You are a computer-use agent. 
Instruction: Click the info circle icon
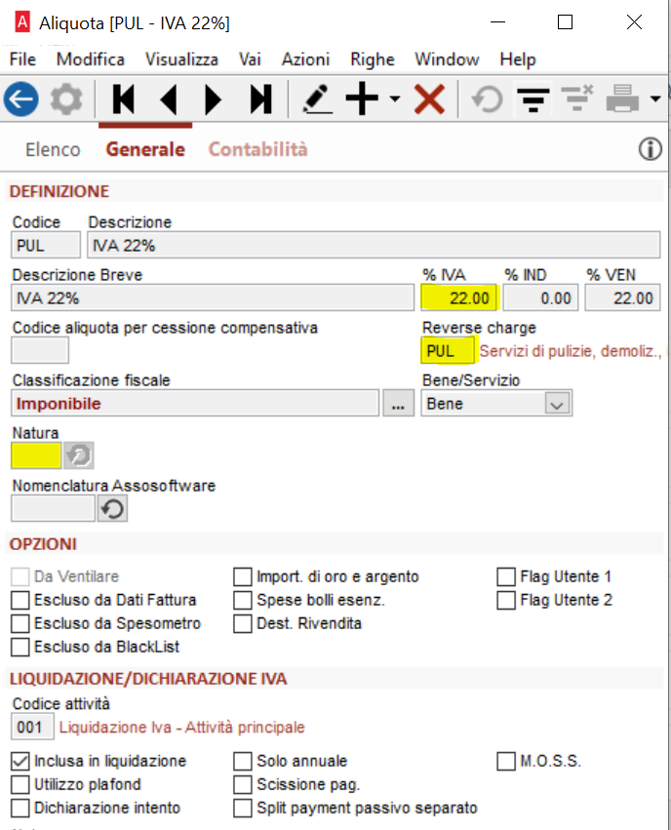tap(650, 149)
